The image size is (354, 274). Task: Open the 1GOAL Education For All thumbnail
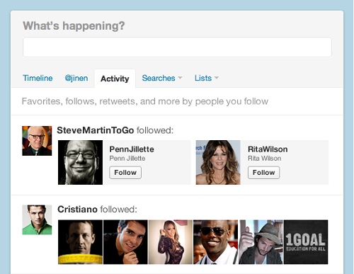tap(306, 242)
